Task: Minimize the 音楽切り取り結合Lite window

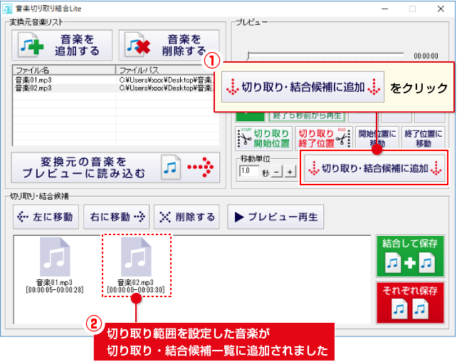Action: coord(384,9)
